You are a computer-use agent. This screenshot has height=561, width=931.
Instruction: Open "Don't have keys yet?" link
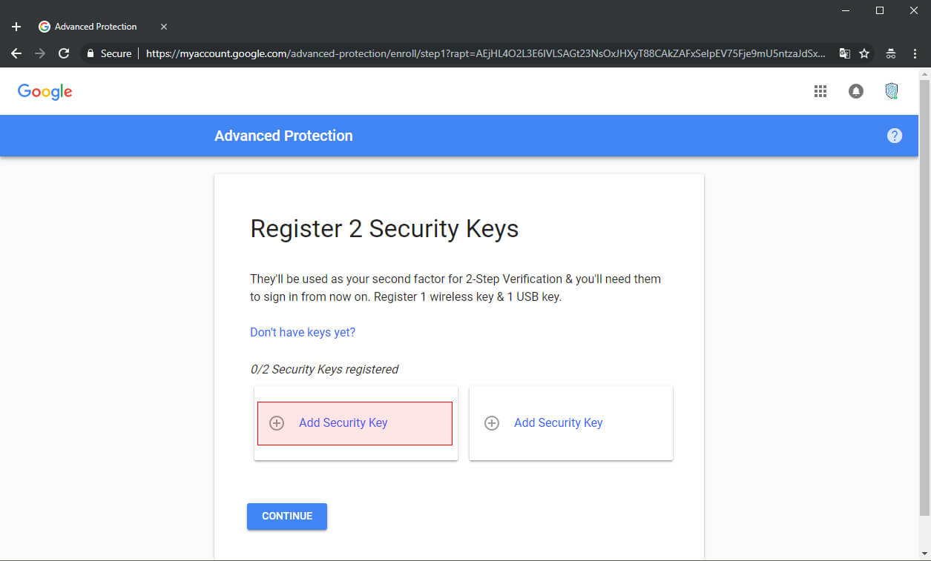(x=303, y=332)
